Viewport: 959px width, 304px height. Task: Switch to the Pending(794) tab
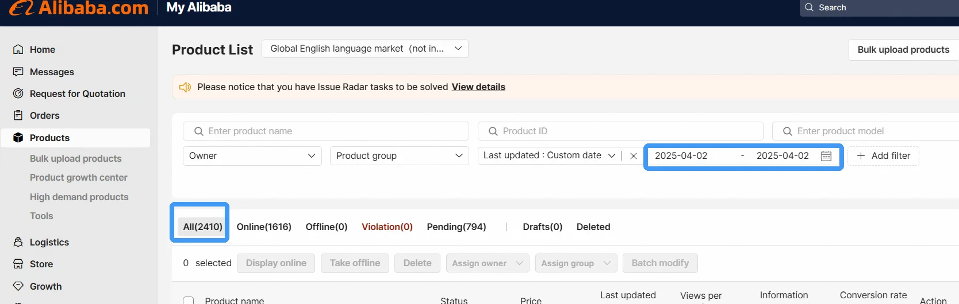coord(456,227)
